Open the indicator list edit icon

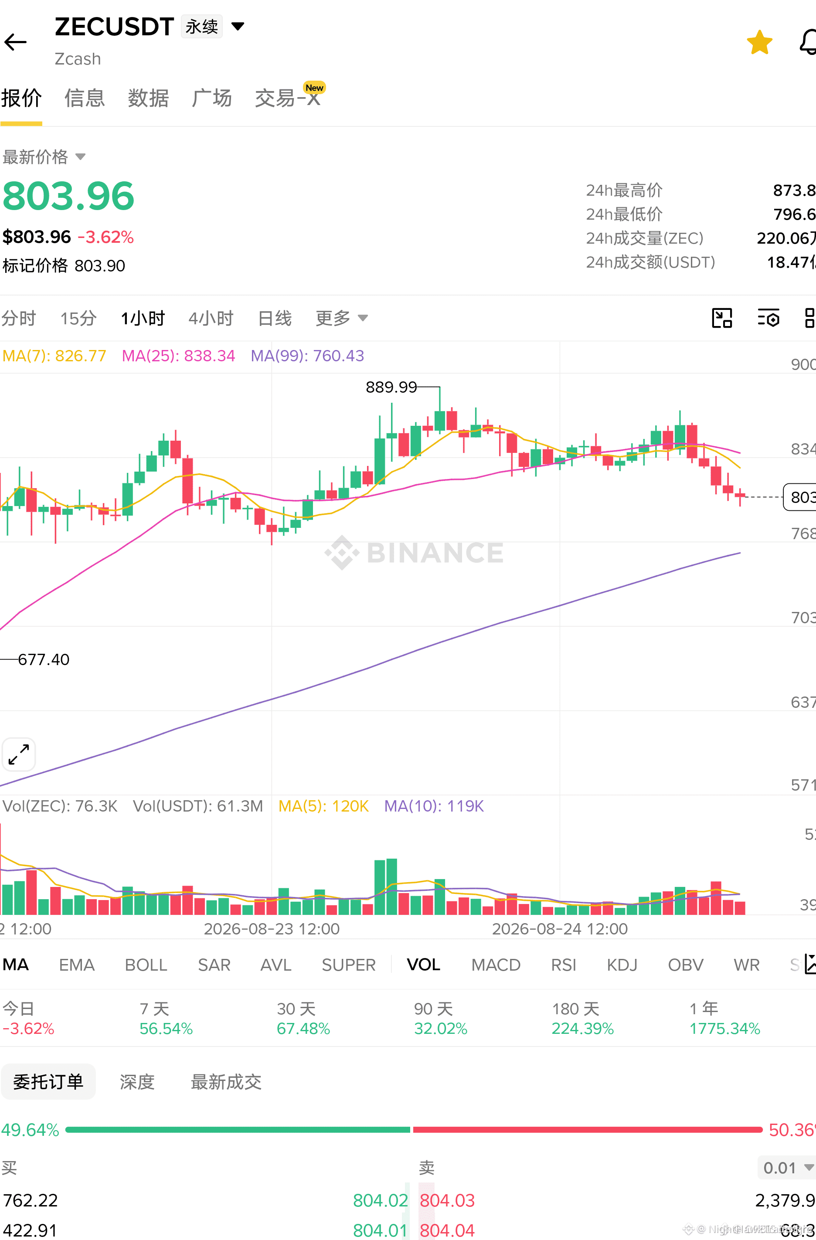pyautogui.click(x=810, y=964)
